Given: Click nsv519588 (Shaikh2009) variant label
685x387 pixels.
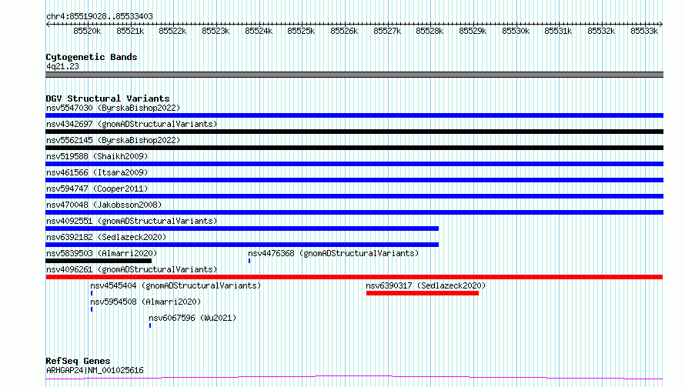Looking at the screenshot, I should pyautogui.click(x=97, y=156).
